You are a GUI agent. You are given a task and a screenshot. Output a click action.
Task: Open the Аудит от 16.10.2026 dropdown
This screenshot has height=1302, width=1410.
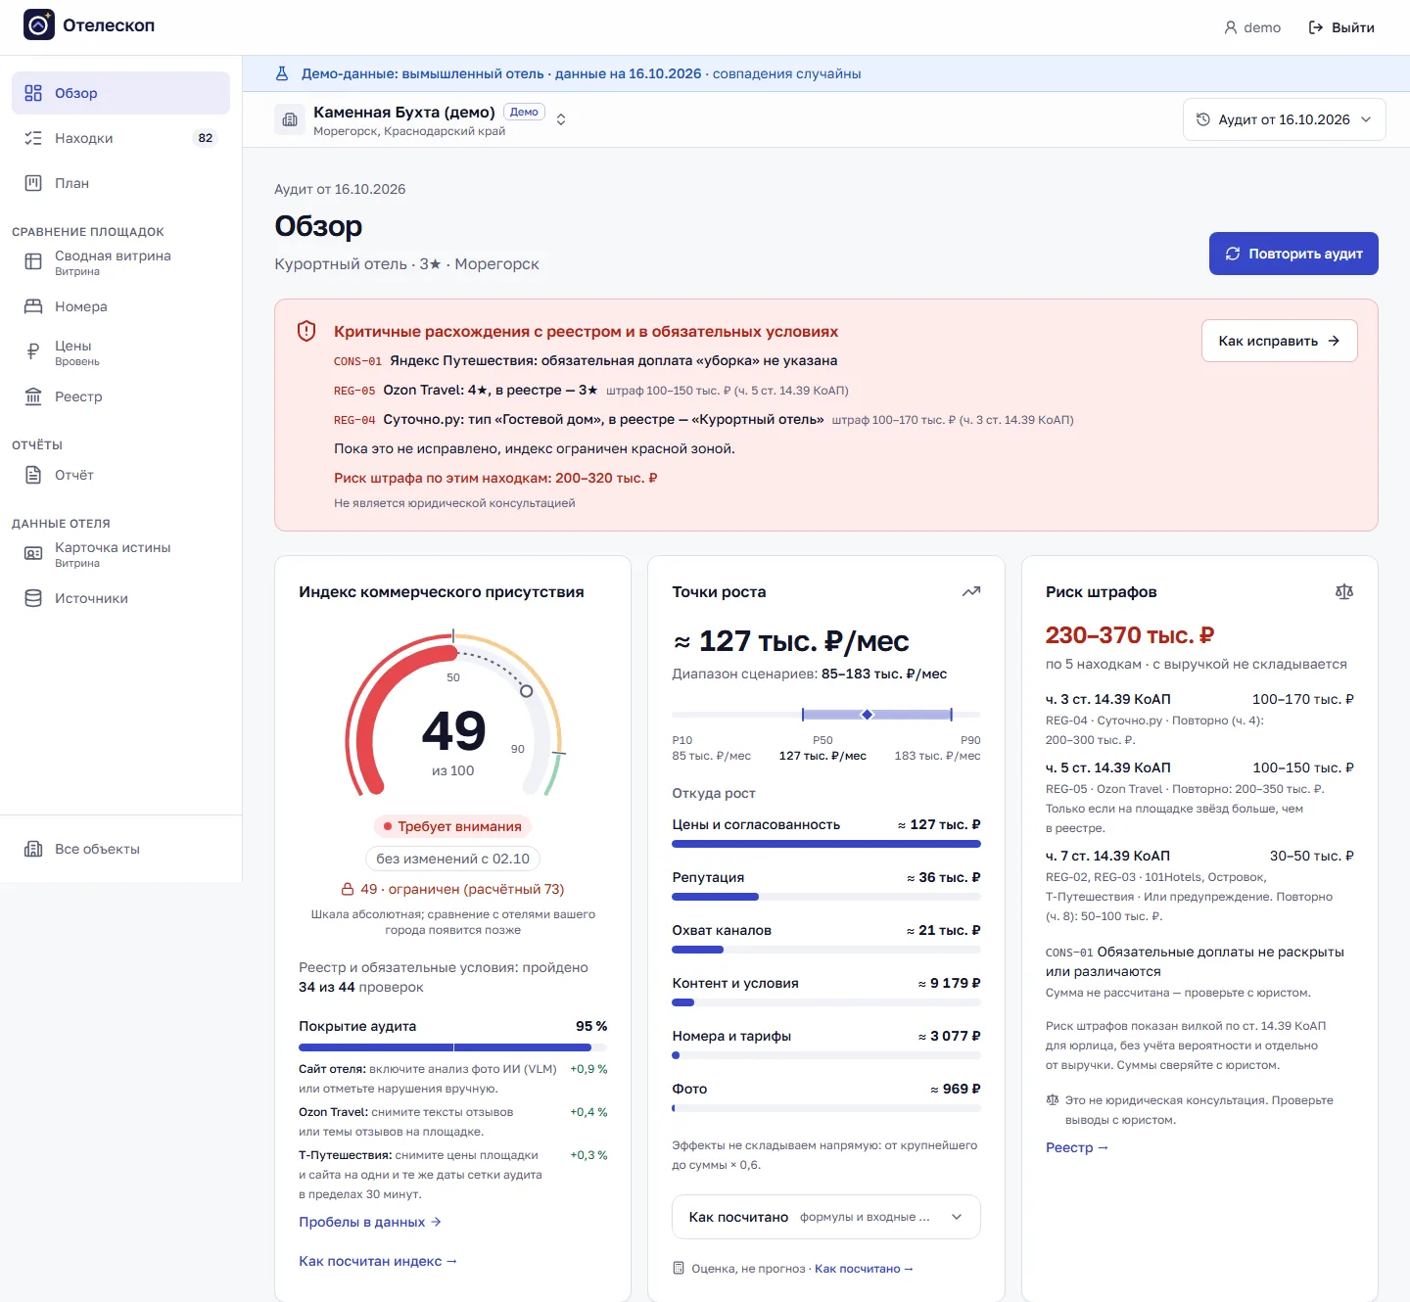point(1284,119)
